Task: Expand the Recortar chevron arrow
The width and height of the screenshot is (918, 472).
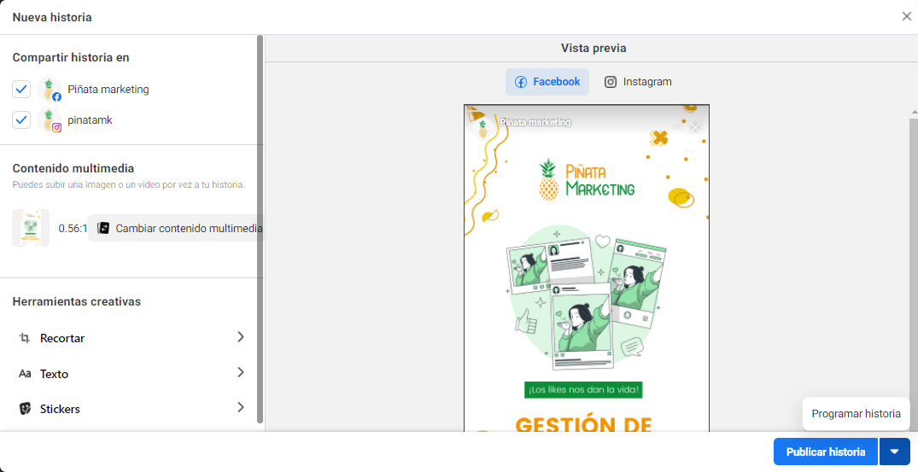Action: pos(241,337)
